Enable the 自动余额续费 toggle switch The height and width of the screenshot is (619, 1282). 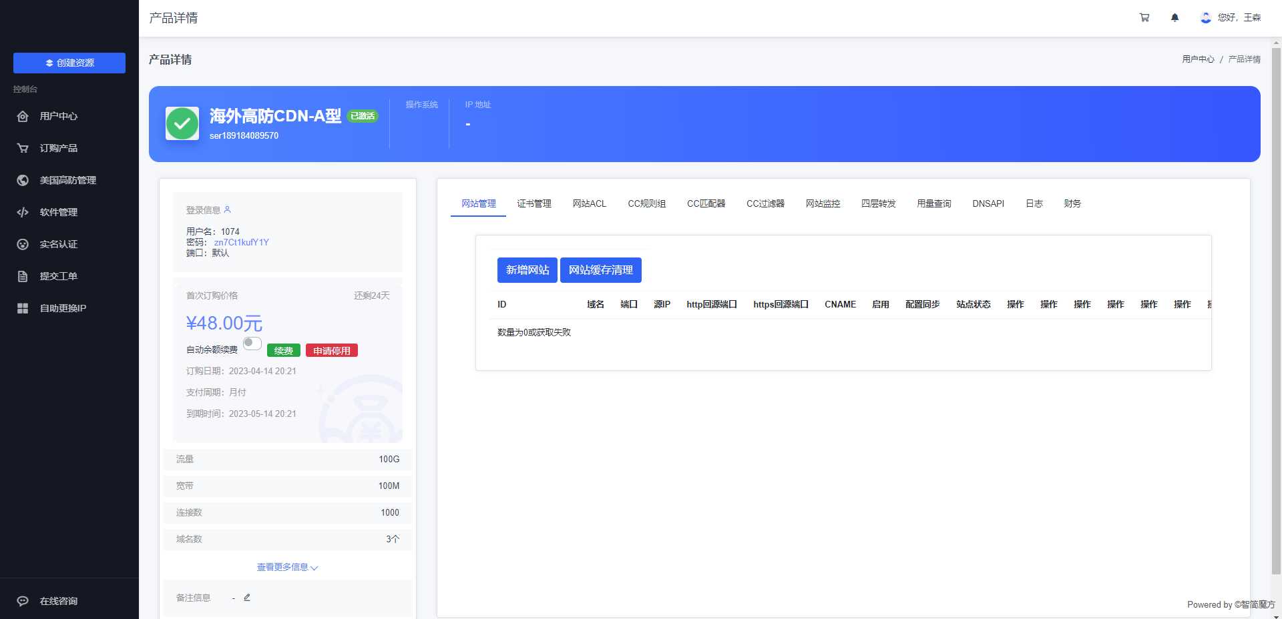coord(252,343)
